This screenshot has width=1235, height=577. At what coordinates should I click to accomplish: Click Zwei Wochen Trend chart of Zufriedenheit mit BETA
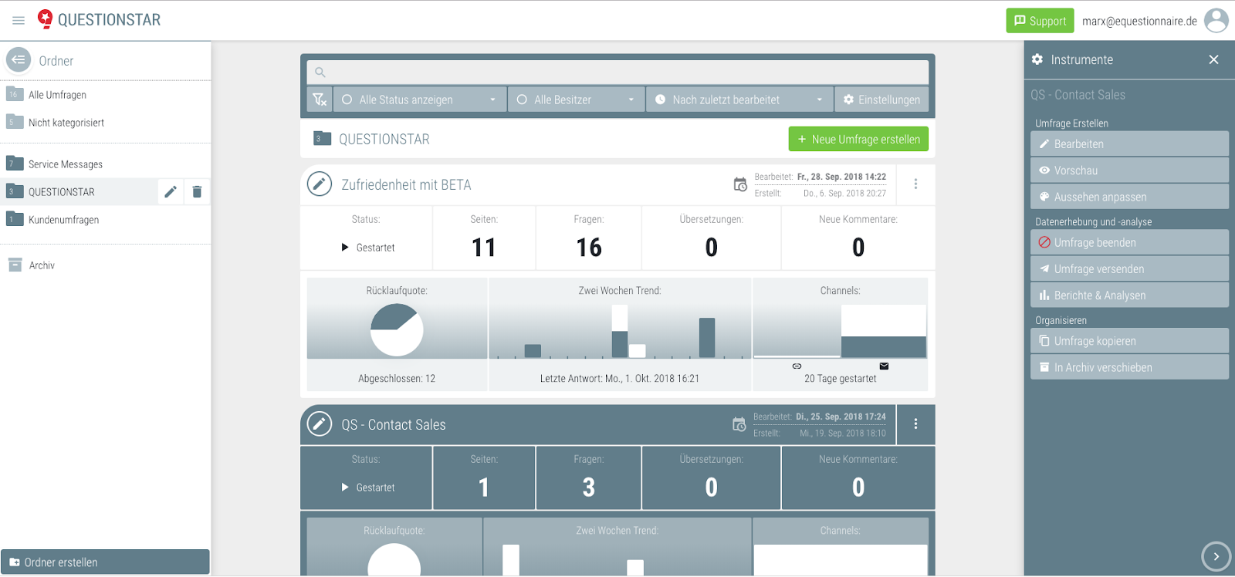pos(620,331)
